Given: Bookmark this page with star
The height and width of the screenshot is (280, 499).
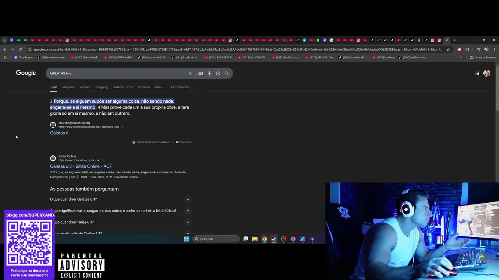Looking at the screenshot, I should click(x=448, y=49).
